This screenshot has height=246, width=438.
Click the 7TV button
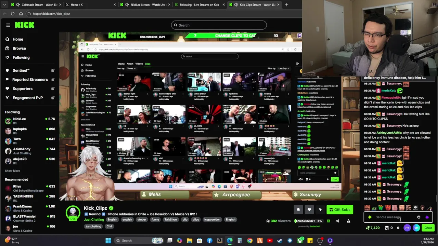407,228
